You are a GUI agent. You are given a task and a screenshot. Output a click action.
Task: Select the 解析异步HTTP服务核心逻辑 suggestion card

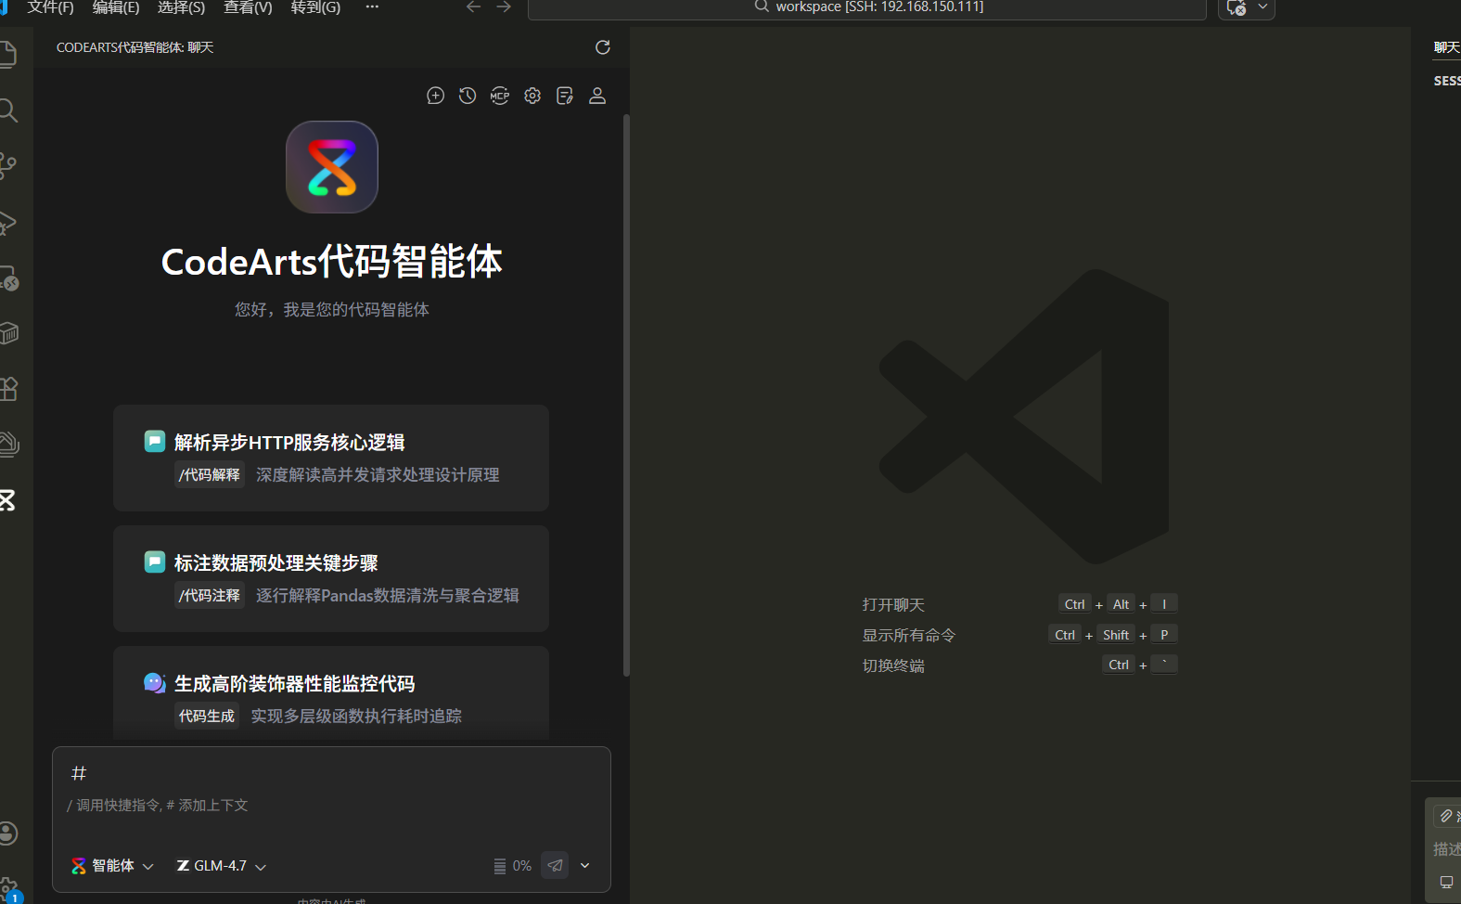[x=331, y=458]
